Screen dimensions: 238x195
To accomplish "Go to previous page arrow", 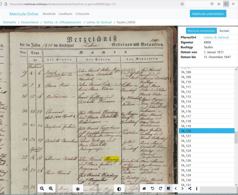I will [176, 189].
